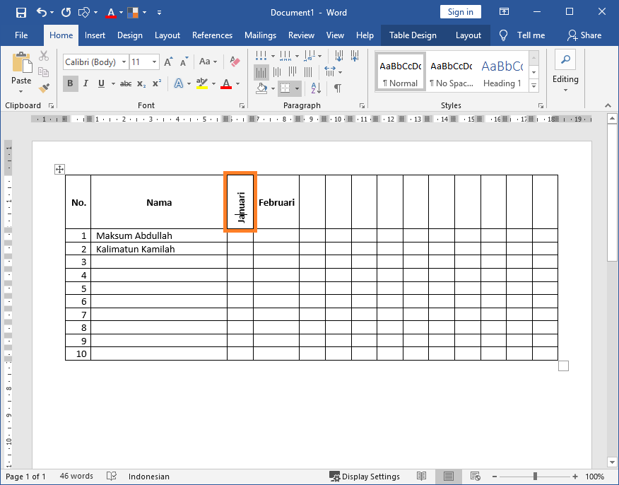Toggle Underline formatting
This screenshot has width=619, height=485.
102,83
